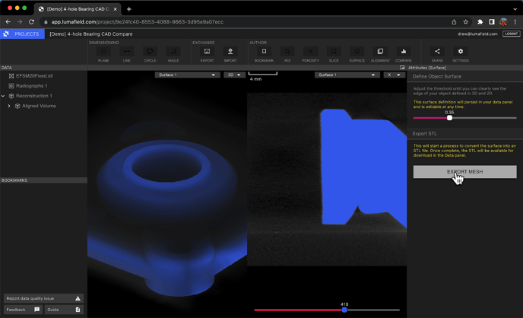Image resolution: width=523 pixels, height=318 pixels.
Task: Select EFSM20Fixed.stl in the Data panel
Action: pos(34,76)
